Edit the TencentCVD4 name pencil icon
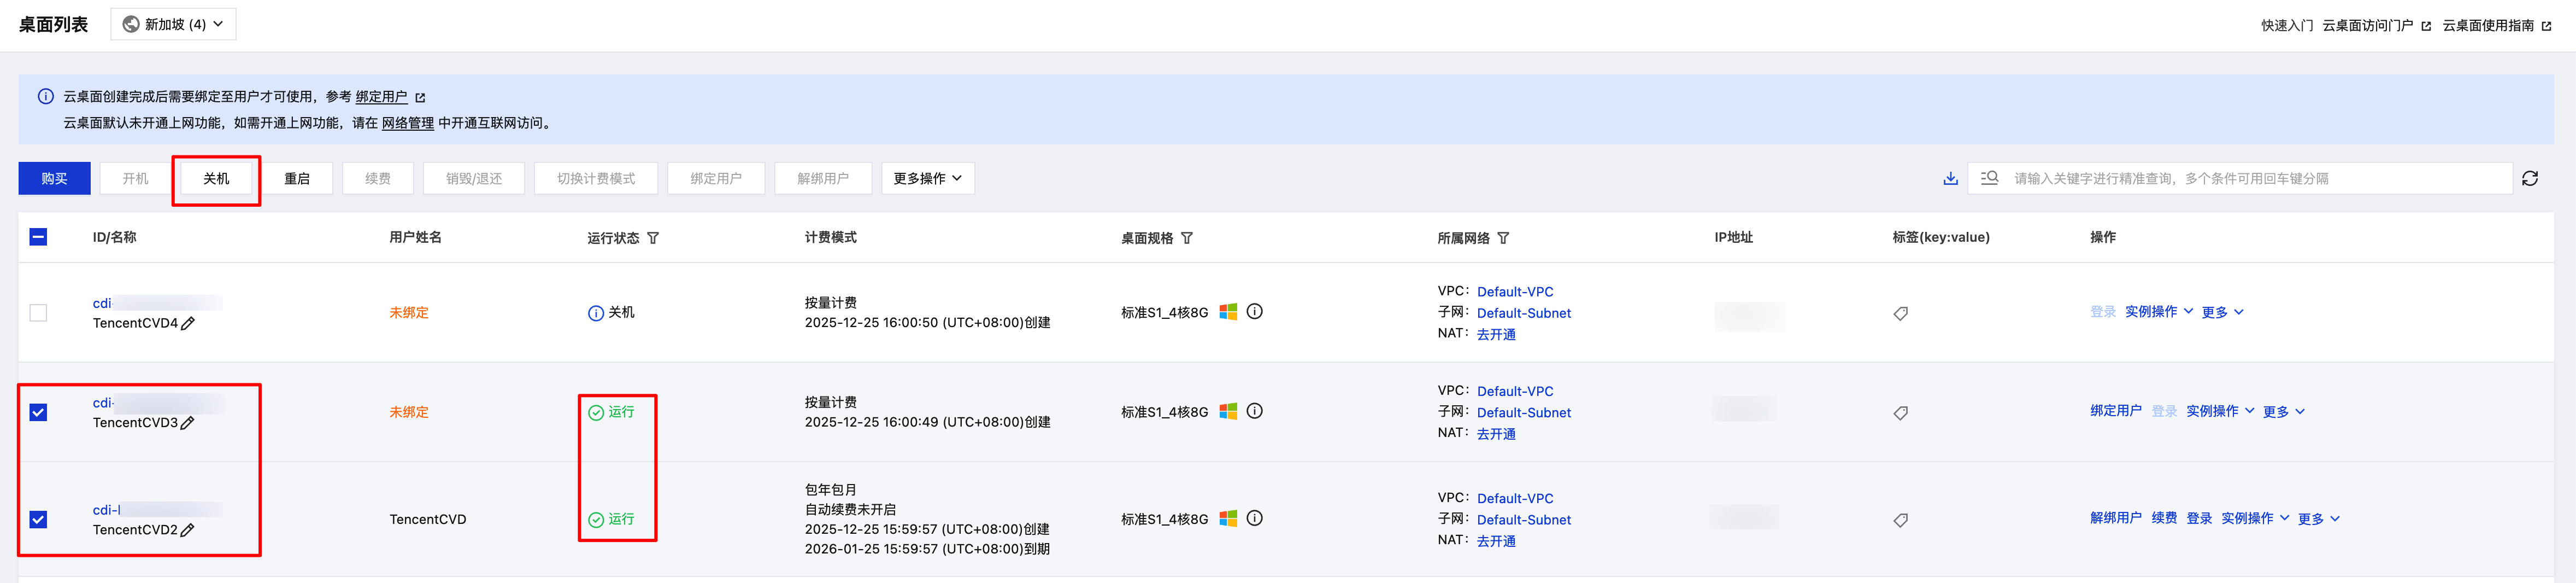This screenshot has width=2576, height=583. tap(188, 324)
